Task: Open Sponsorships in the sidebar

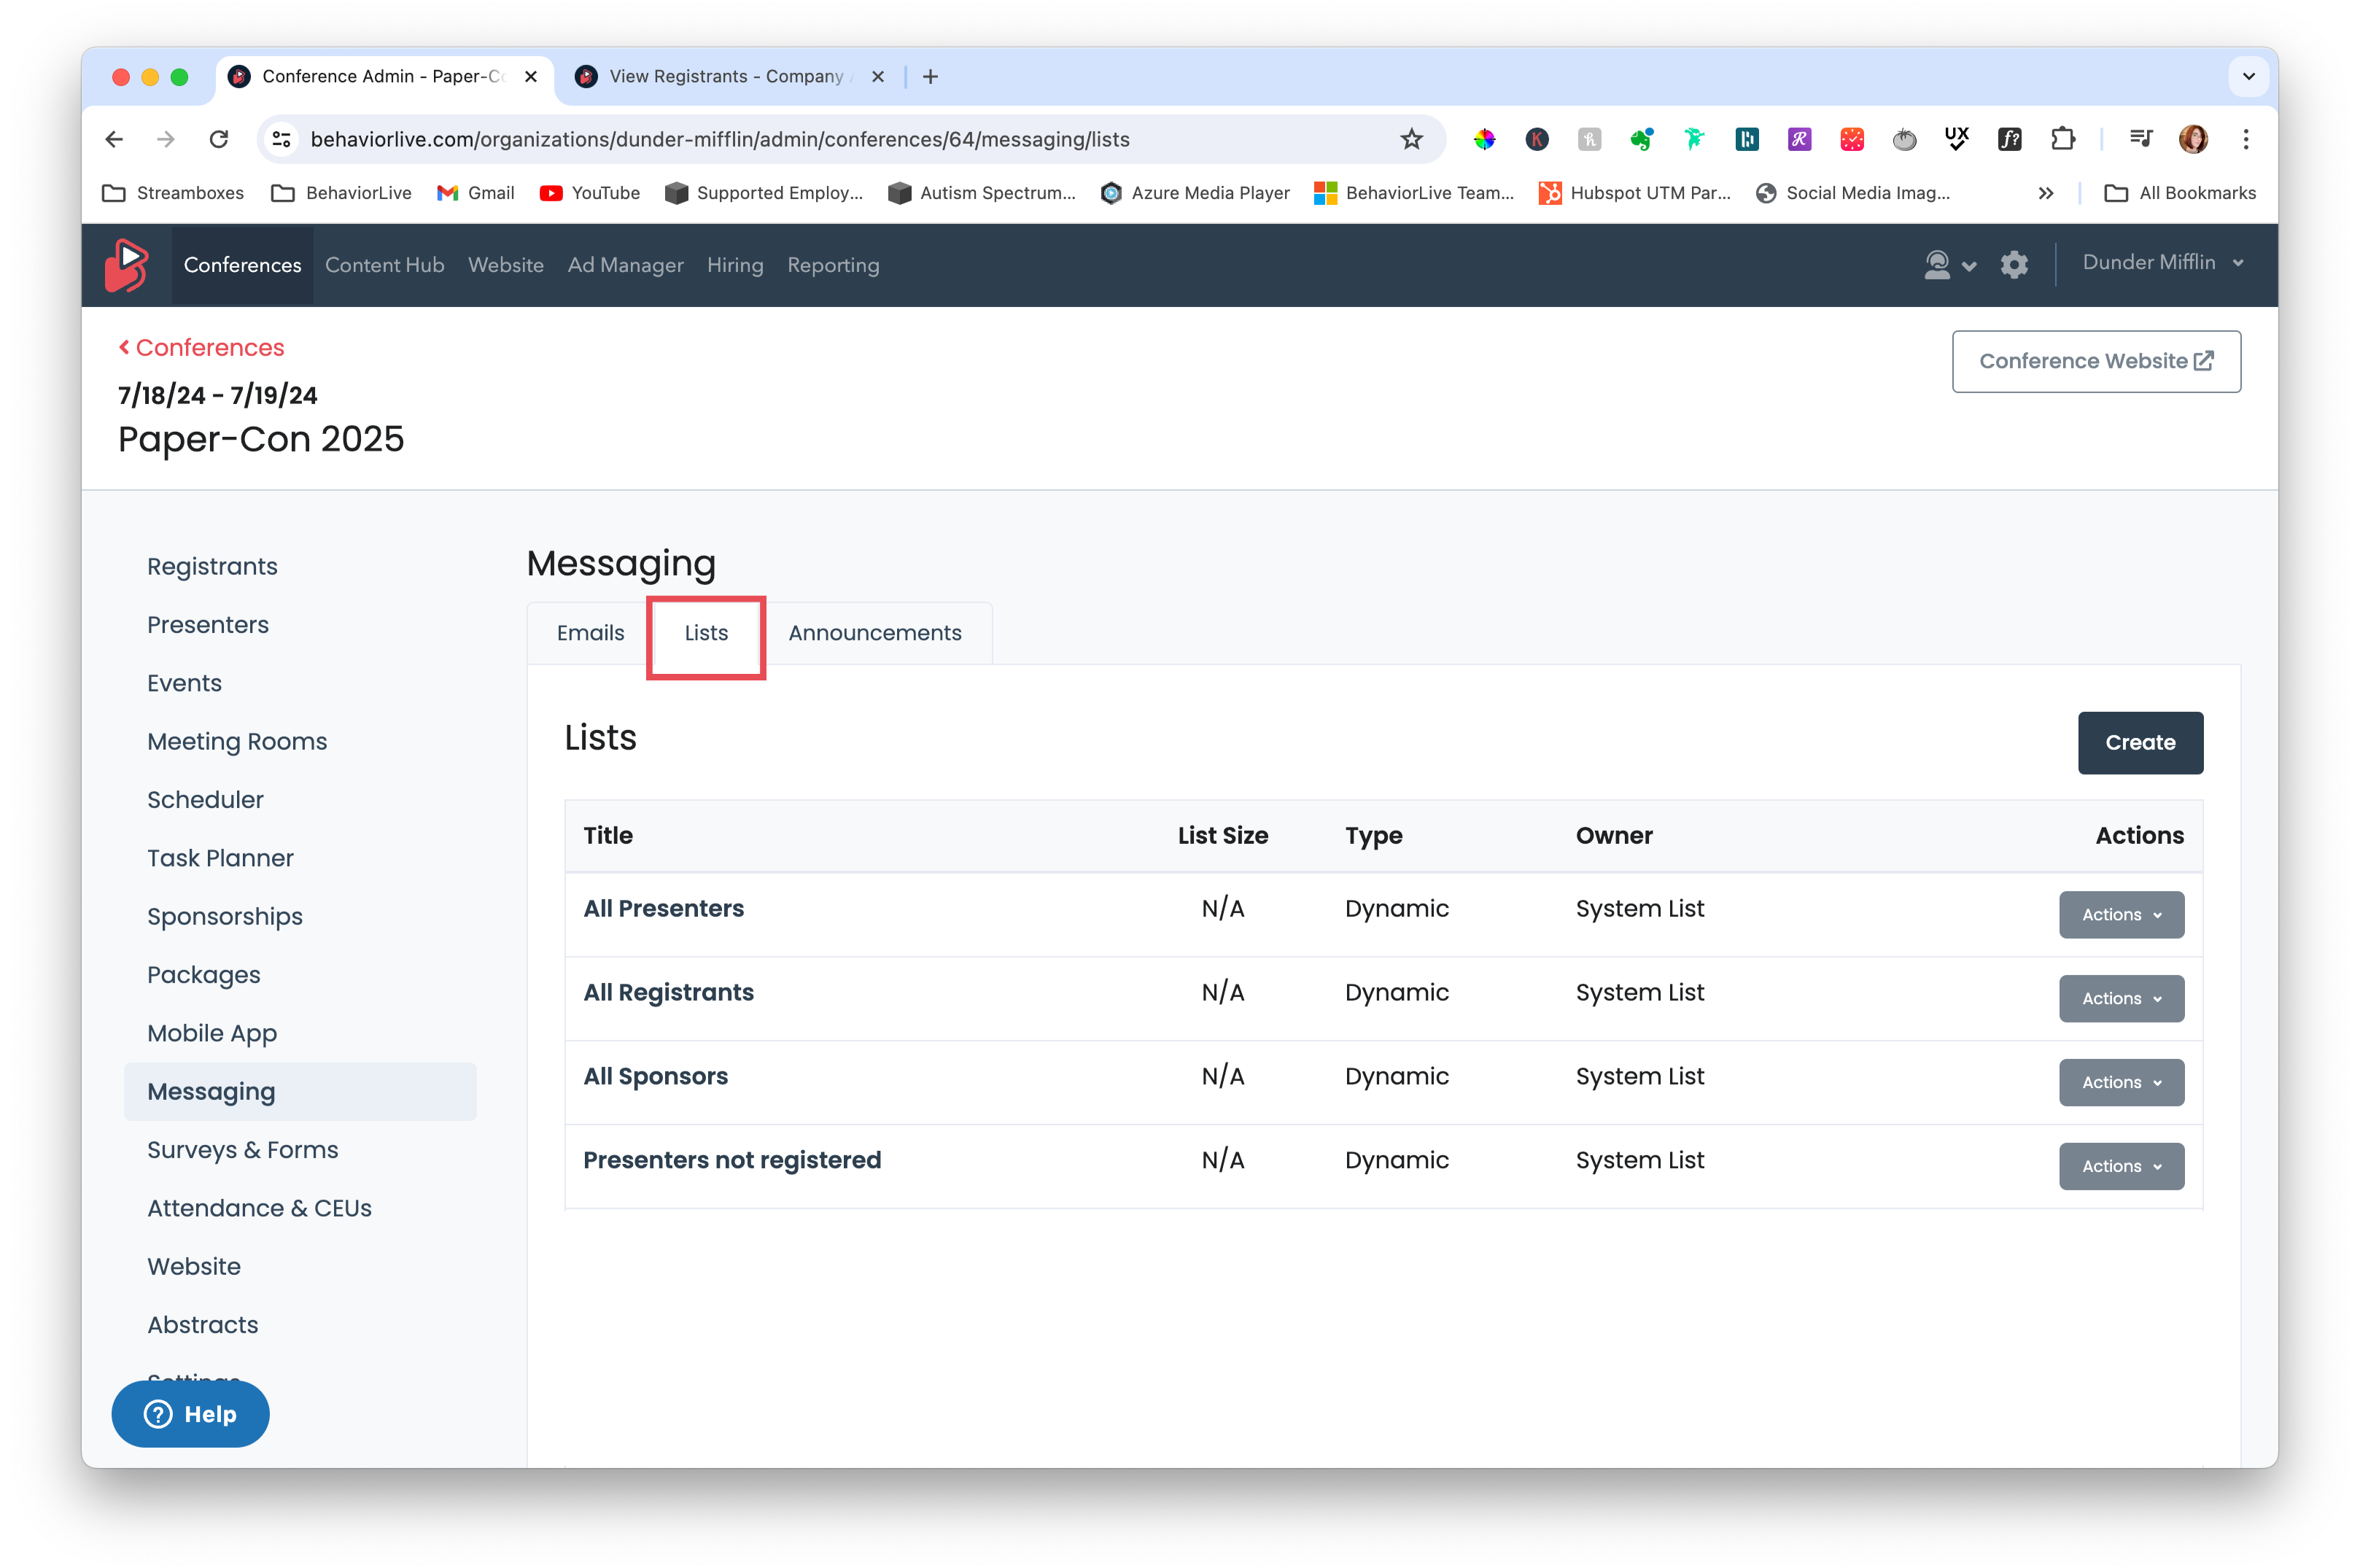Action: (x=224, y=916)
